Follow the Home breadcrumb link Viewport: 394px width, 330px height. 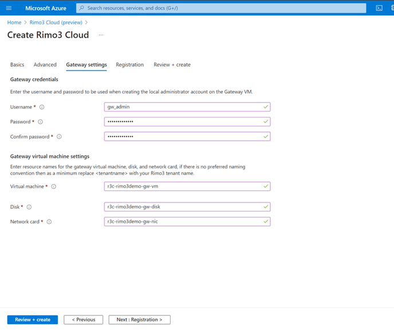click(x=14, y=22)
